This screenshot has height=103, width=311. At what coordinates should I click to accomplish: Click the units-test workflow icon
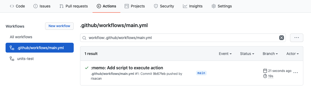coord(12,59)
